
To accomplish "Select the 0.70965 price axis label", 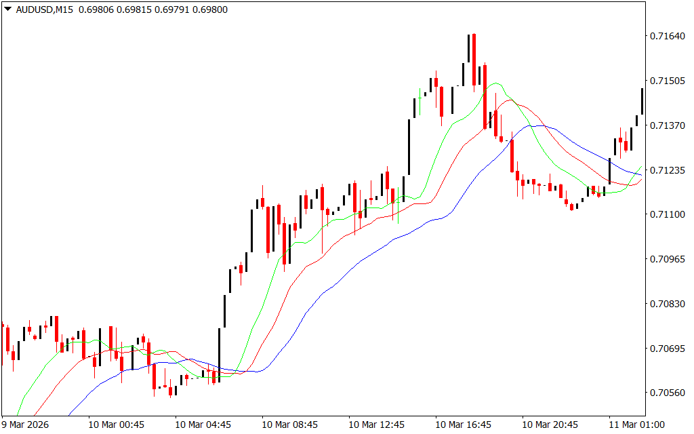I will tap(667, 259).
